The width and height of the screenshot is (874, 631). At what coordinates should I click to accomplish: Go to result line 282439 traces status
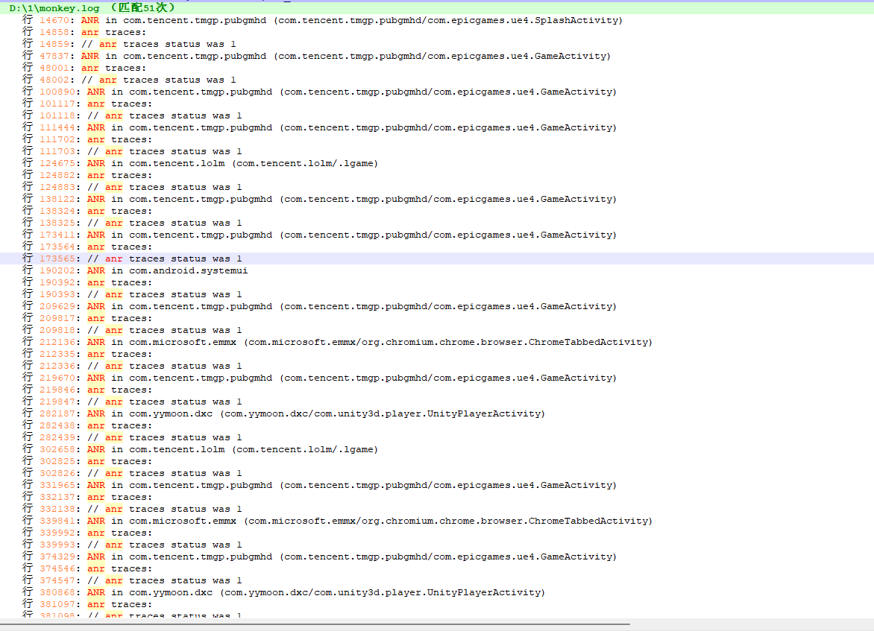point(437,438)
